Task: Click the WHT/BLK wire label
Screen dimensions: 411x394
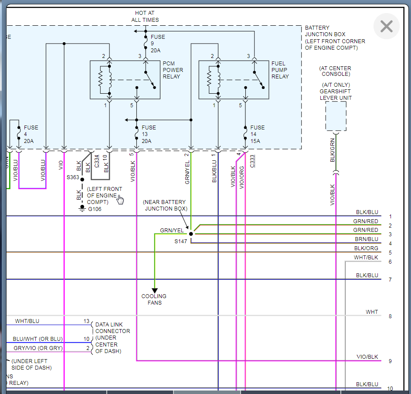Action: click(x=366, y=258)
